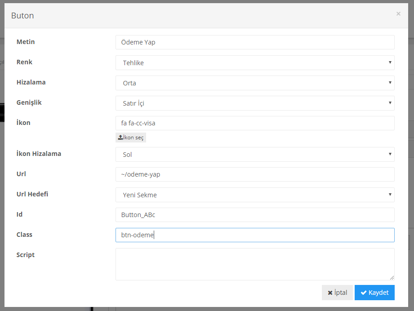414x311 pixels.
Task: Expand the İkon Hizalama dropdown set to Sol
Action: pyautogui.click(x=255, y=155)
